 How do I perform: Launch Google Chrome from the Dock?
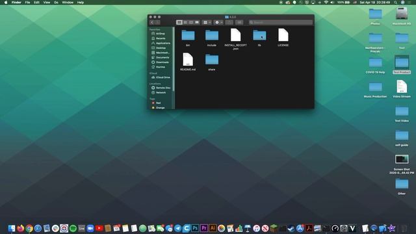(x=29, y=228)
